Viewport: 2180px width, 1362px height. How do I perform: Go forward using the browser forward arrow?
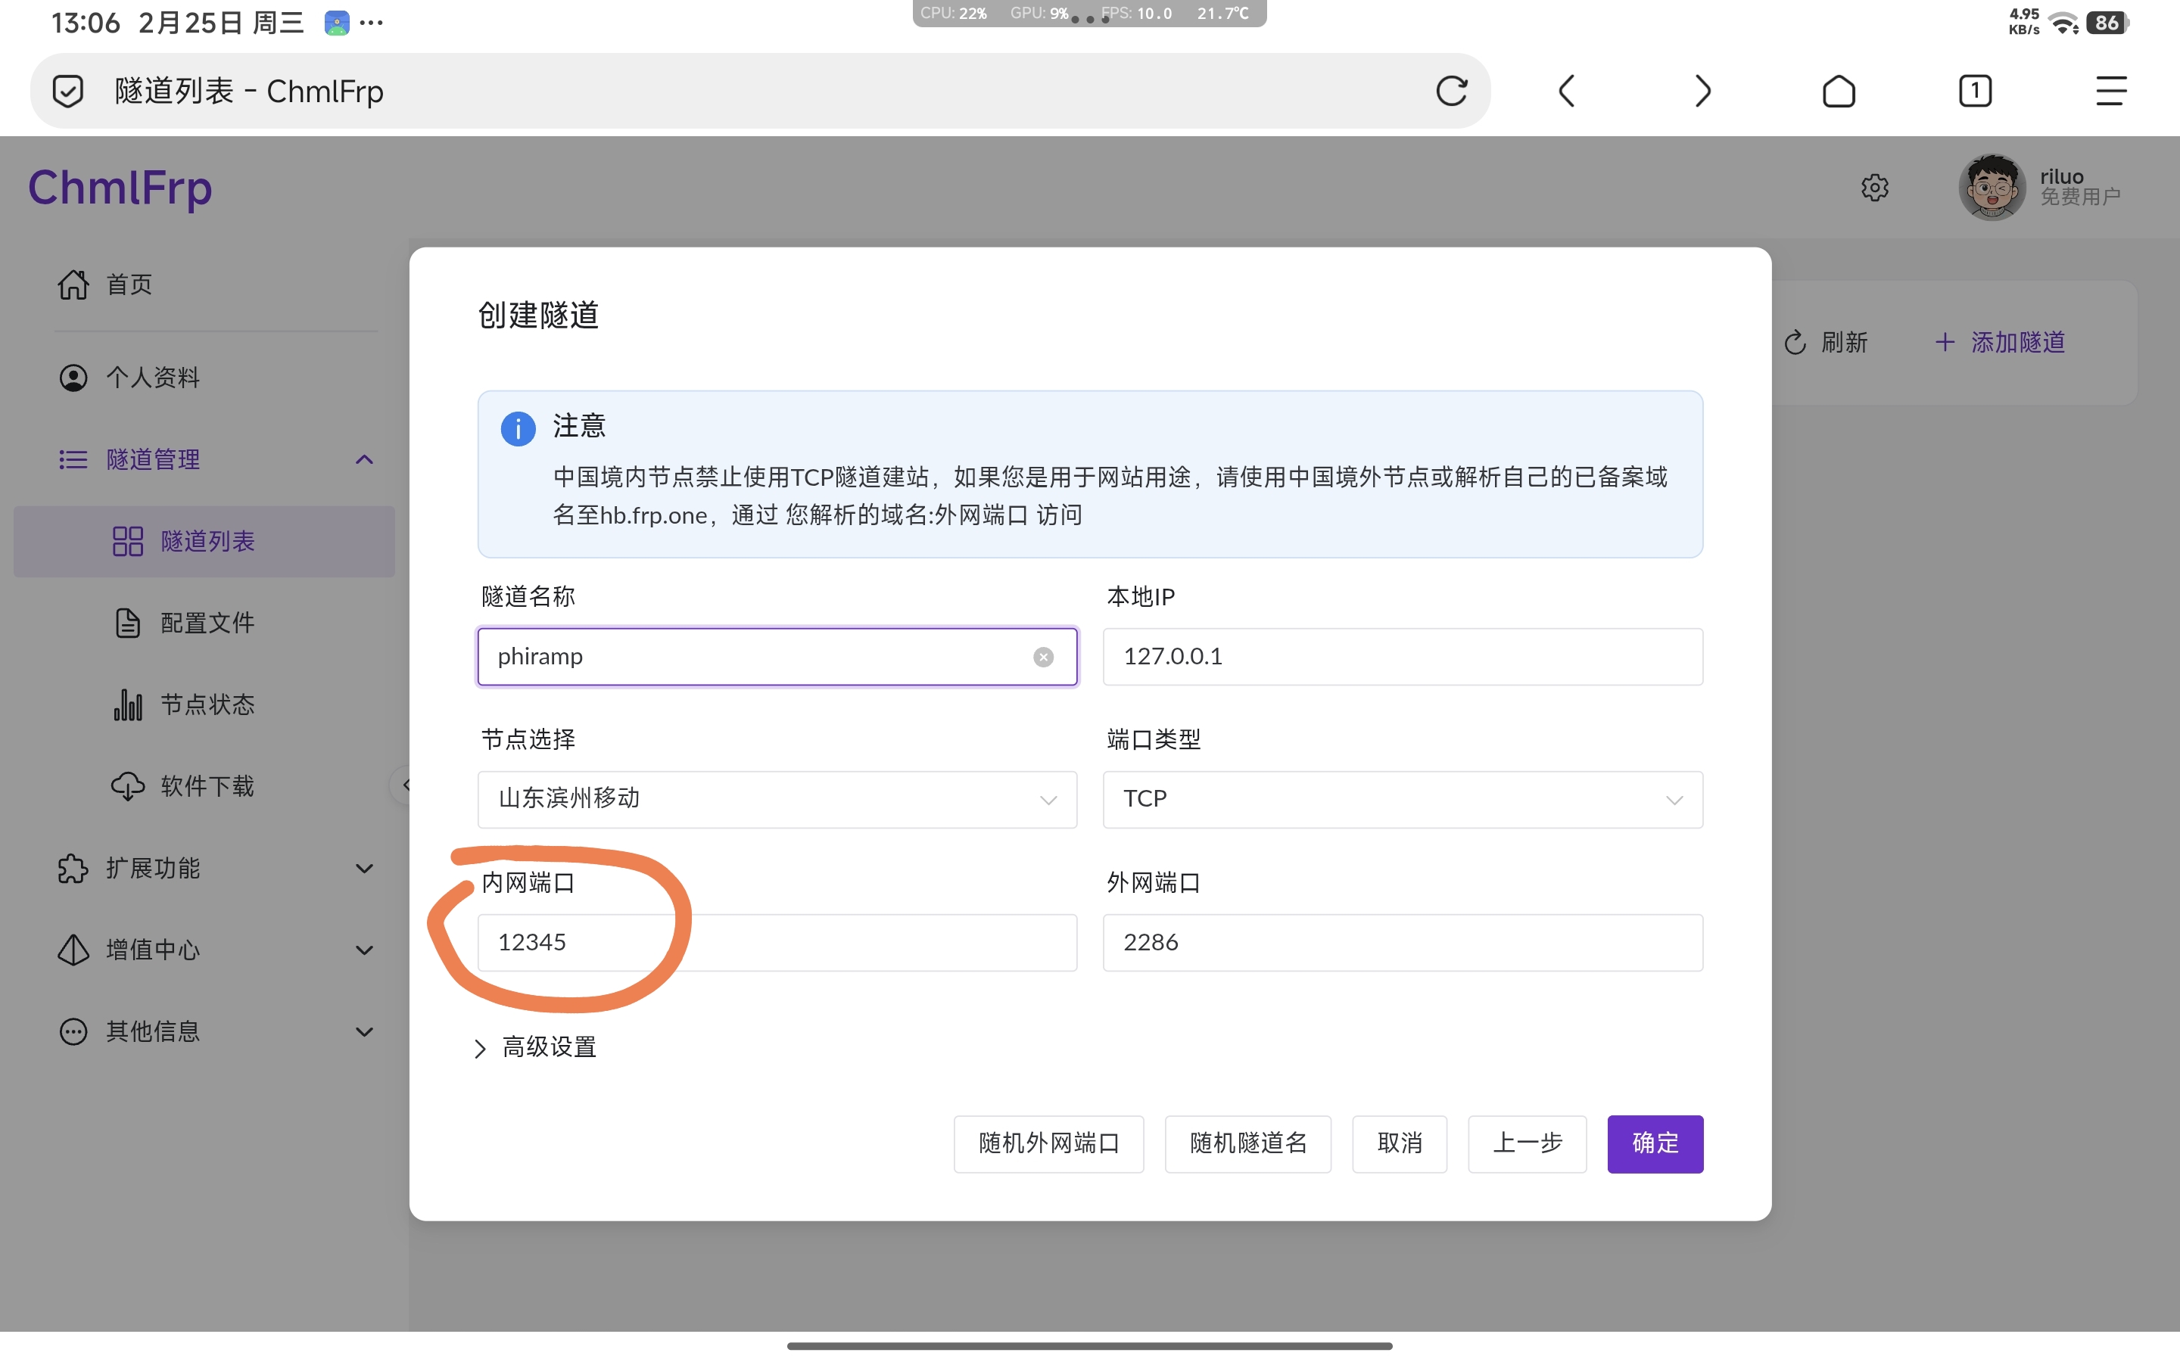pyautogui.click(x=1702, y=91)
